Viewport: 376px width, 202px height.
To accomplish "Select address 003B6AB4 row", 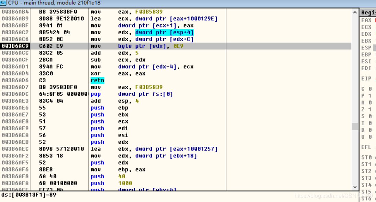I will pyautogui.click(x=176, y=12).
